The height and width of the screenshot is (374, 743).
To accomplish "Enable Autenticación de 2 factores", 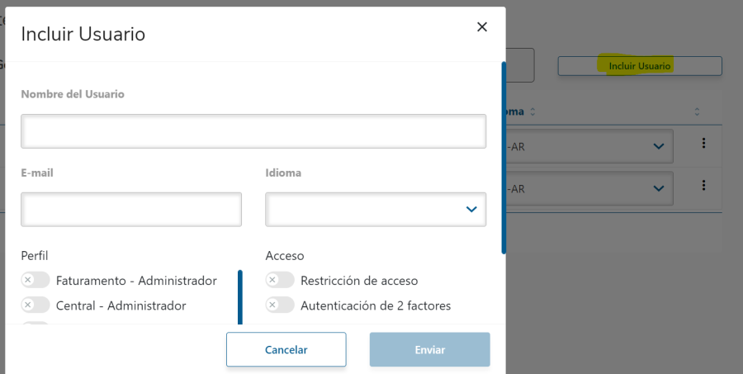I will pyautogui.click(x=280, y=305).
